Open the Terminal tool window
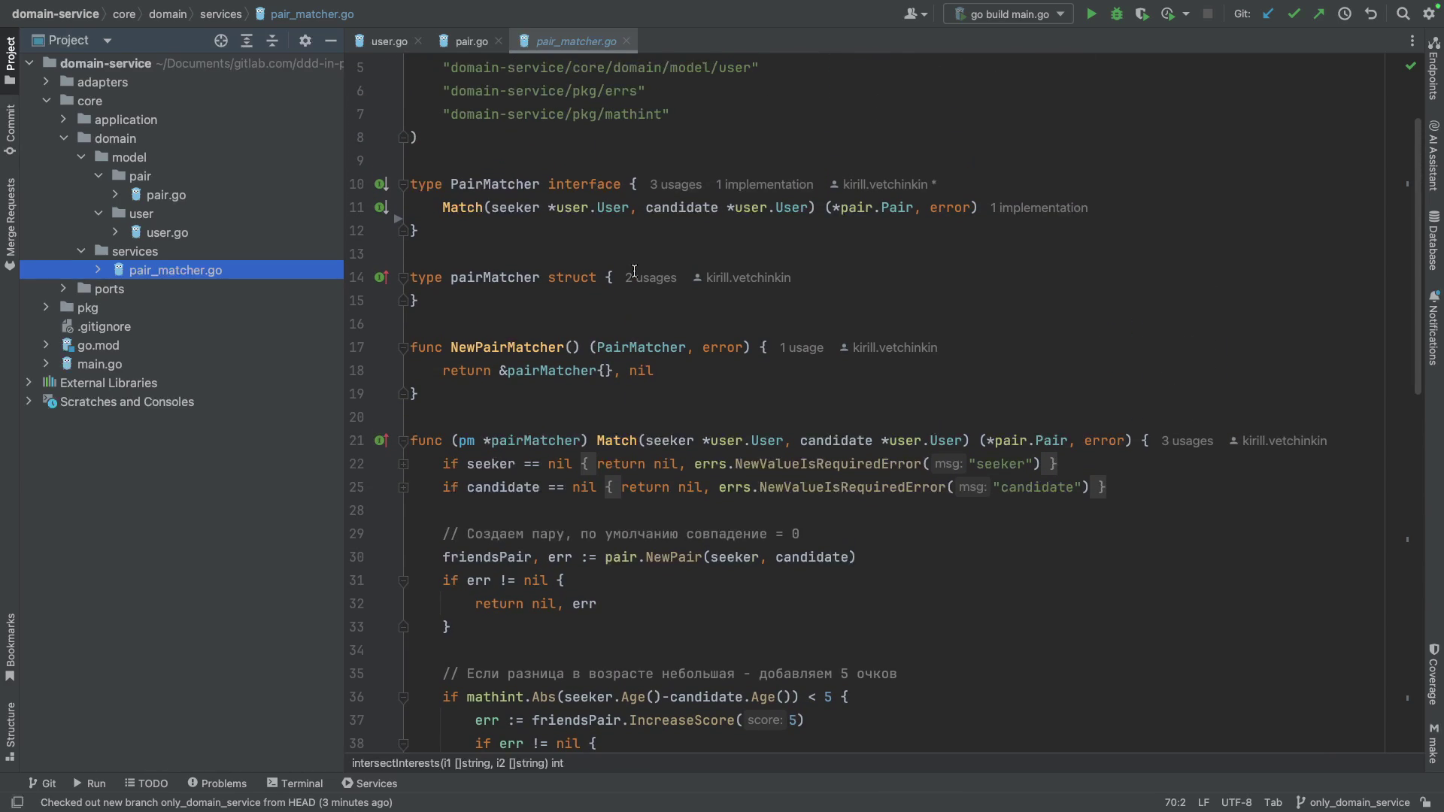 [x=295, y=783]
